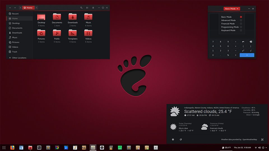
Task: Open the clock Thu Jan 25 in panel
Action: [x=242, y=148]
